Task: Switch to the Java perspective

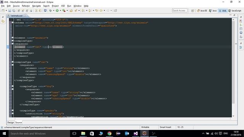Action: tap(213, 11)
